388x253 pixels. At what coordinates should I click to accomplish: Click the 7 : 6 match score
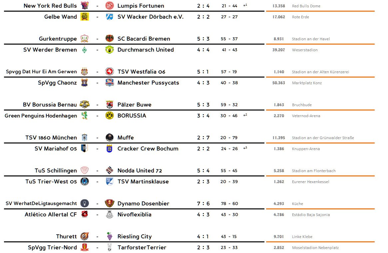tap(203, 204)
